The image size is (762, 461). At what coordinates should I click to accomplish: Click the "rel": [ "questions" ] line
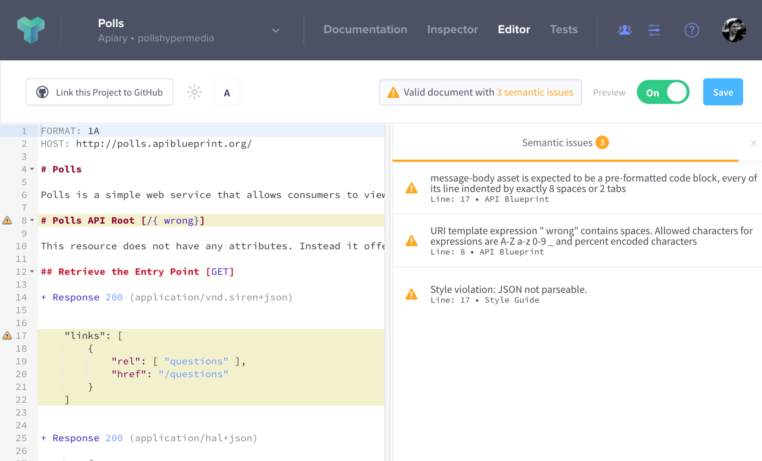point(211,361)
